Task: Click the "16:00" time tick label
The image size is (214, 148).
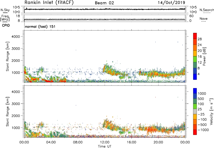Action: pyautogui.click(x=131, y=142)
